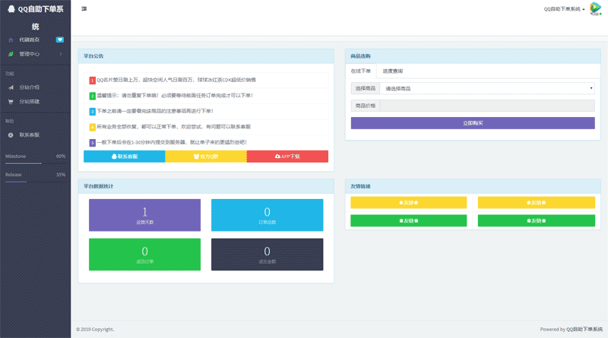
Task: Click the yellow 官方Q群 button
Action: tap(206, 156)
